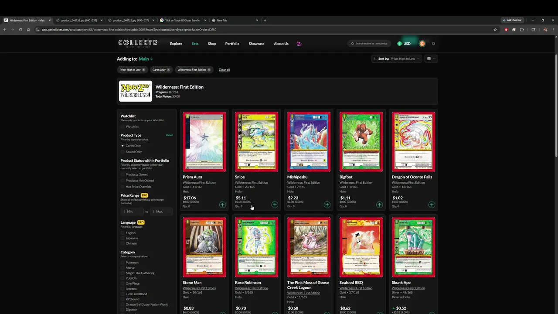Add Bigfoot card with plus icon
558x314 pixels.
379,205
